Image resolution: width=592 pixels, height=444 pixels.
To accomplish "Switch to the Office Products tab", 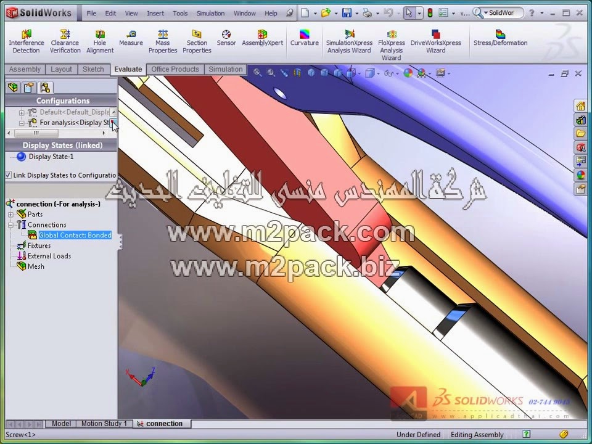I will pyautogui.click(x=175, y=70).
